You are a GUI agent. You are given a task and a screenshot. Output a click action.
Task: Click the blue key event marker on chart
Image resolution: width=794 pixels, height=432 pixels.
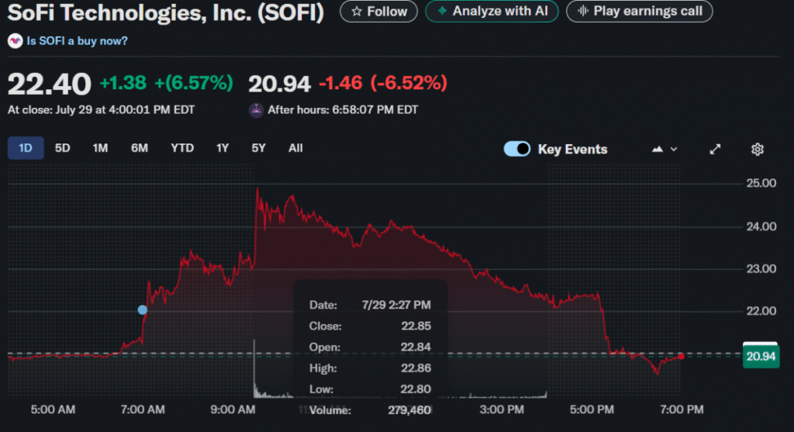point(143,310)
